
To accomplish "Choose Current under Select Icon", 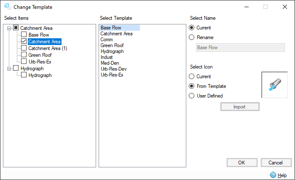I will coord(192,77).
